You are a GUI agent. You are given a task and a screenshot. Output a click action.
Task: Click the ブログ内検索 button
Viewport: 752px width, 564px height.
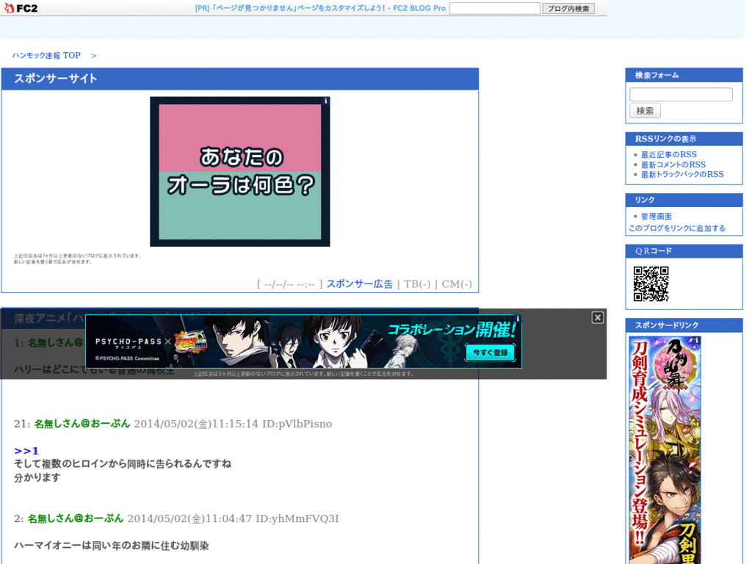[x=568, y=9]
